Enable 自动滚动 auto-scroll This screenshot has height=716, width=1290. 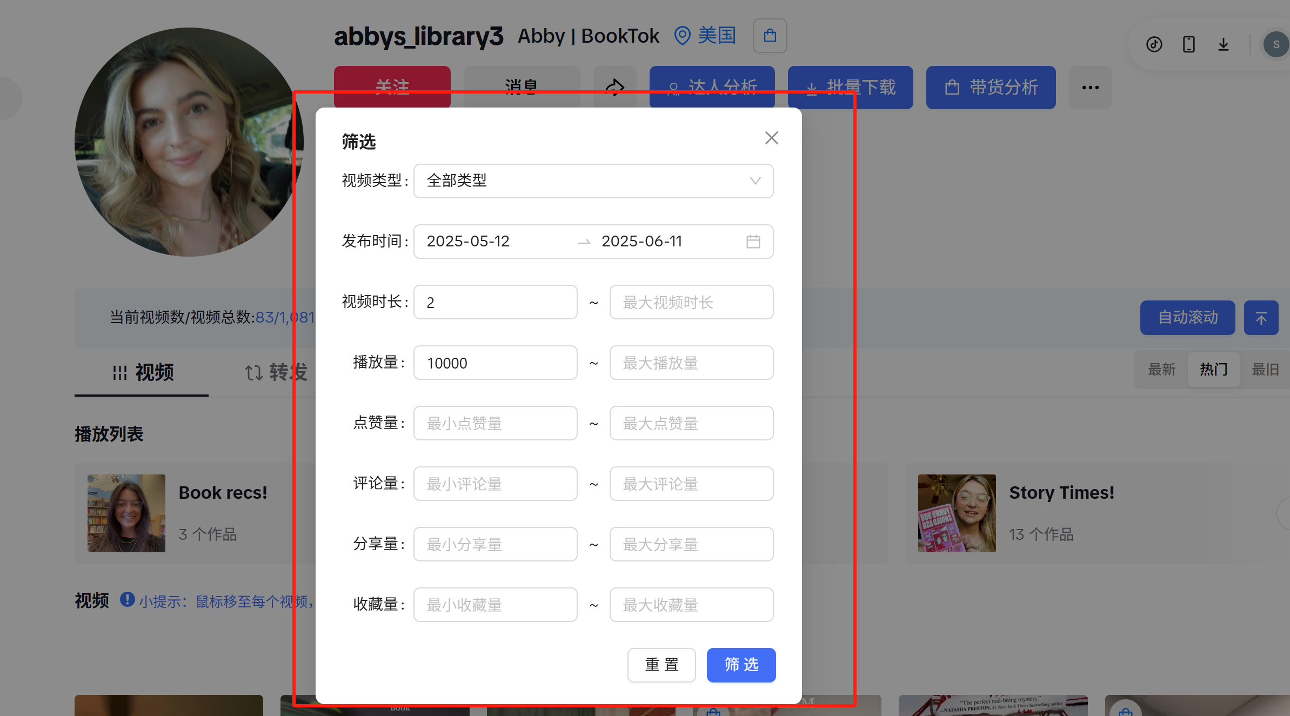[1187, 318]
